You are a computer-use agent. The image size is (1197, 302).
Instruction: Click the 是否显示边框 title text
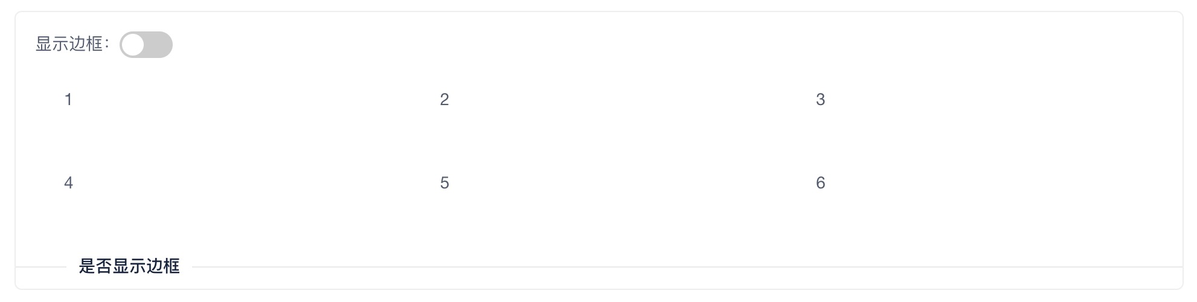tap(129, 266)
